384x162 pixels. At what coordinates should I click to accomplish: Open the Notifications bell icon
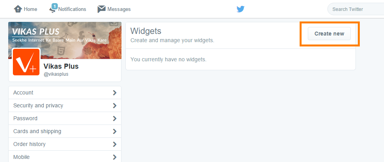click(x=52, y=11)
